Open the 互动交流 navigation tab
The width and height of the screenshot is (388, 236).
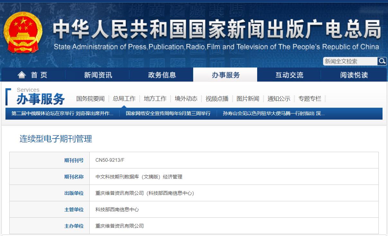point(289,75)
